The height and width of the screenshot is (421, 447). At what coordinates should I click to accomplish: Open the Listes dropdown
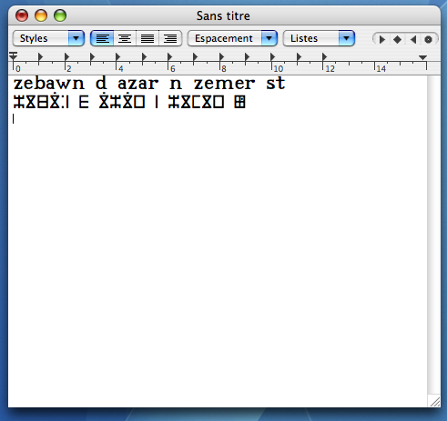pyautogui.click(x=319, y=38)
